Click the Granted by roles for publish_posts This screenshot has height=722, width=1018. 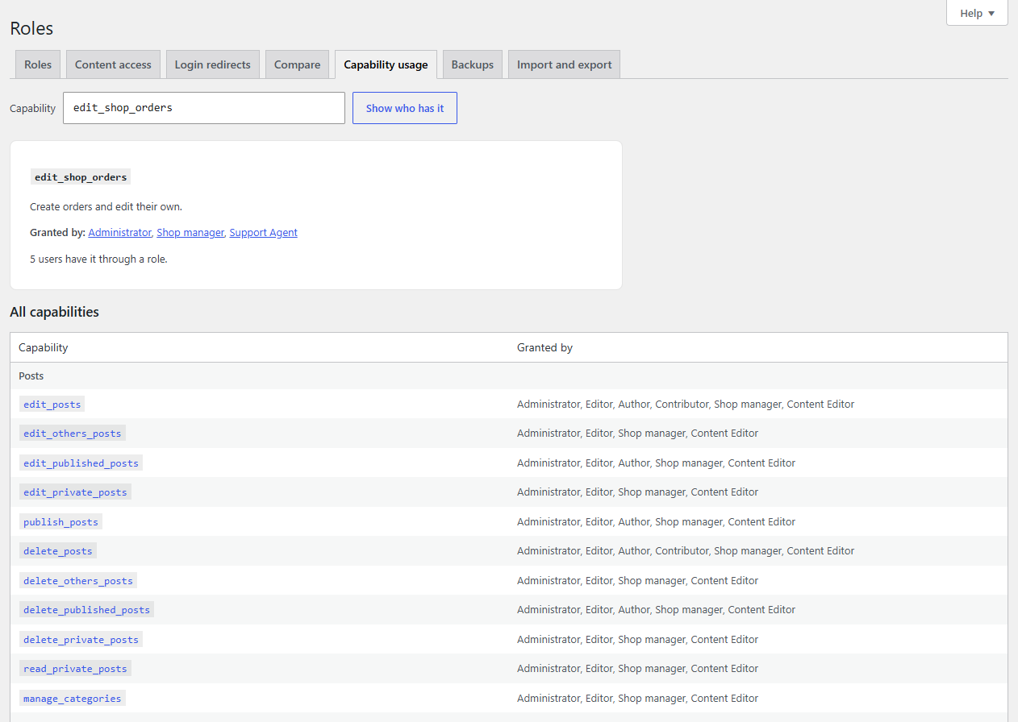[656, 521]
